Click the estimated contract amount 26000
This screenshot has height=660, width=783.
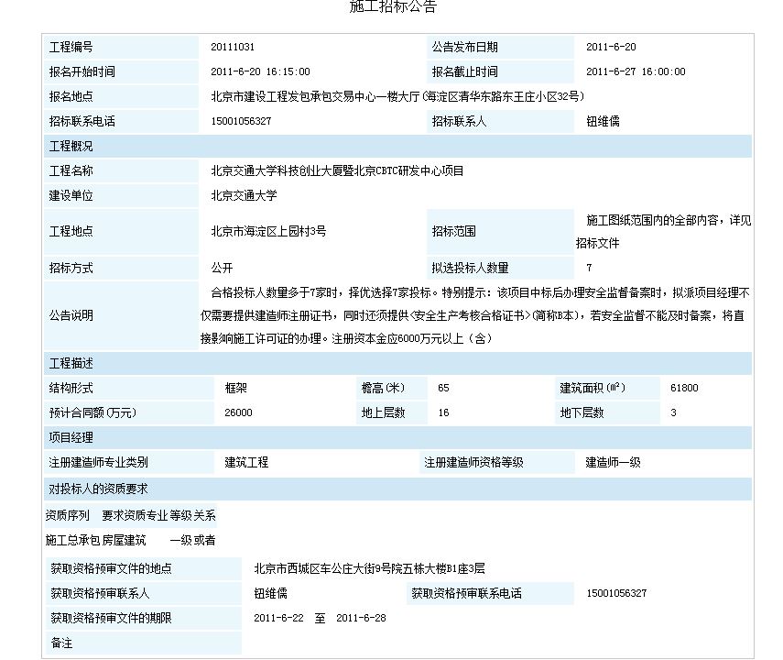(x=238, y=412)
